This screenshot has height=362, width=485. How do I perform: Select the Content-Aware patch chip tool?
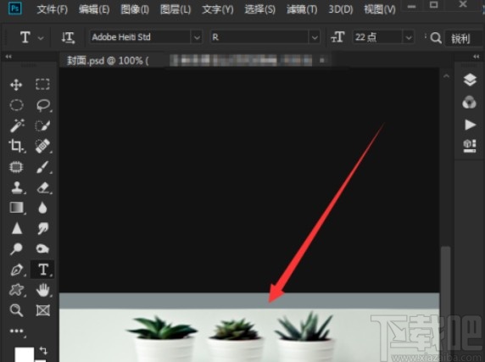16,167
